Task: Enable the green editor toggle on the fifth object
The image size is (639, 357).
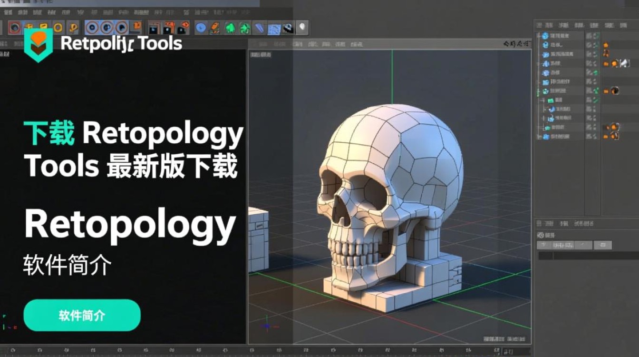Action: pos(595,72)
